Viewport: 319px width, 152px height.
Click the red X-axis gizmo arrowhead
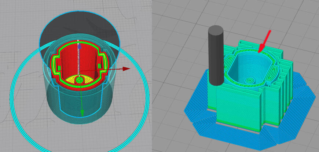point(126,69)
